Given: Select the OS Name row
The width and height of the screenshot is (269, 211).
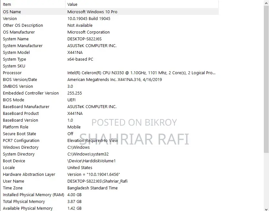Looking at the screenshot, I should pos(110,12).
